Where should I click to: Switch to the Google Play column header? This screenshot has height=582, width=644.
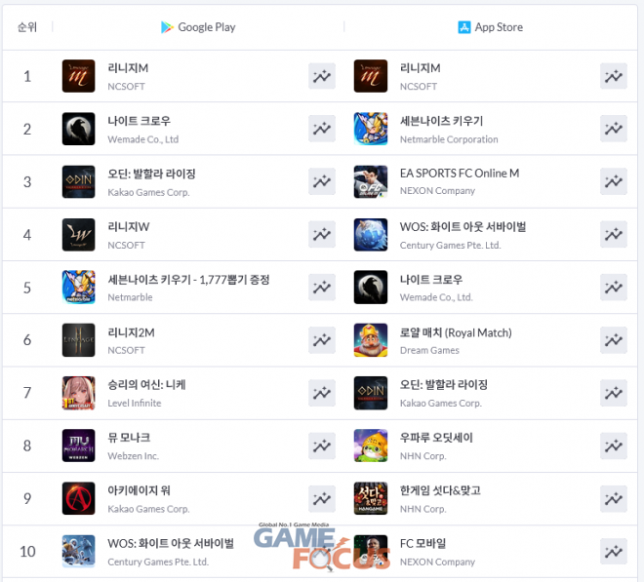198,27
